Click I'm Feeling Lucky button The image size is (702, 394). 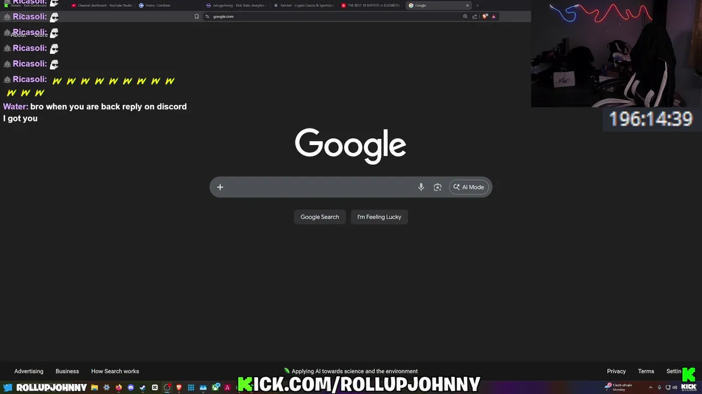pyautogui.click(x=380, y=217)
